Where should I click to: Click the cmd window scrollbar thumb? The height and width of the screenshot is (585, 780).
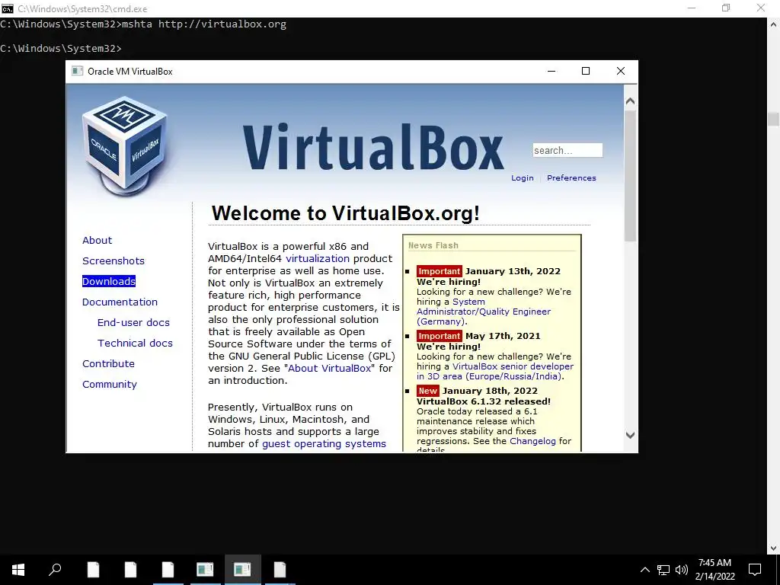[x=774, y=120]
